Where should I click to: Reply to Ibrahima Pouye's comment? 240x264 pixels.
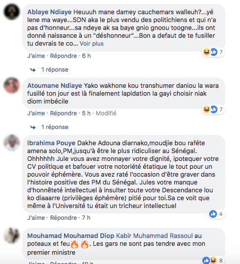point(63,218)
